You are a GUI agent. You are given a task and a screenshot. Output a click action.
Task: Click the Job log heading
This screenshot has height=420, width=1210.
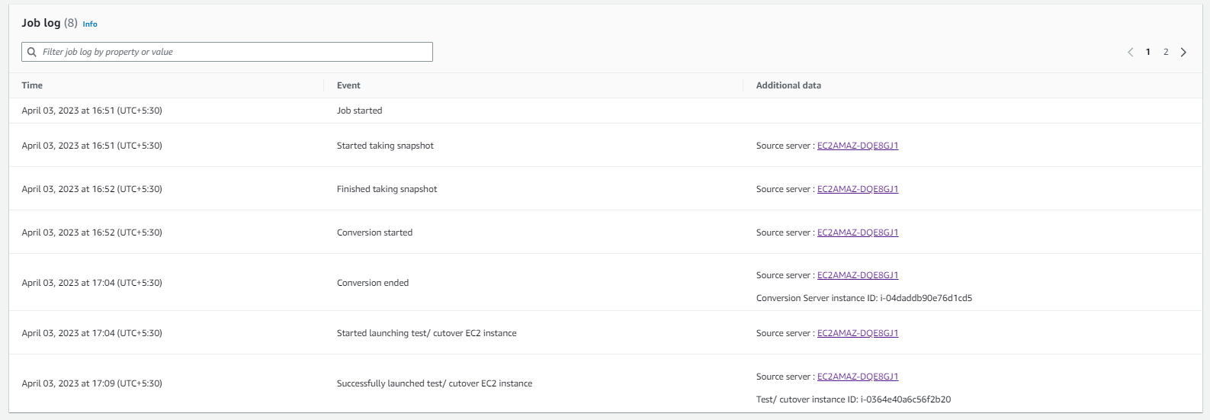[x=41, y=23]
